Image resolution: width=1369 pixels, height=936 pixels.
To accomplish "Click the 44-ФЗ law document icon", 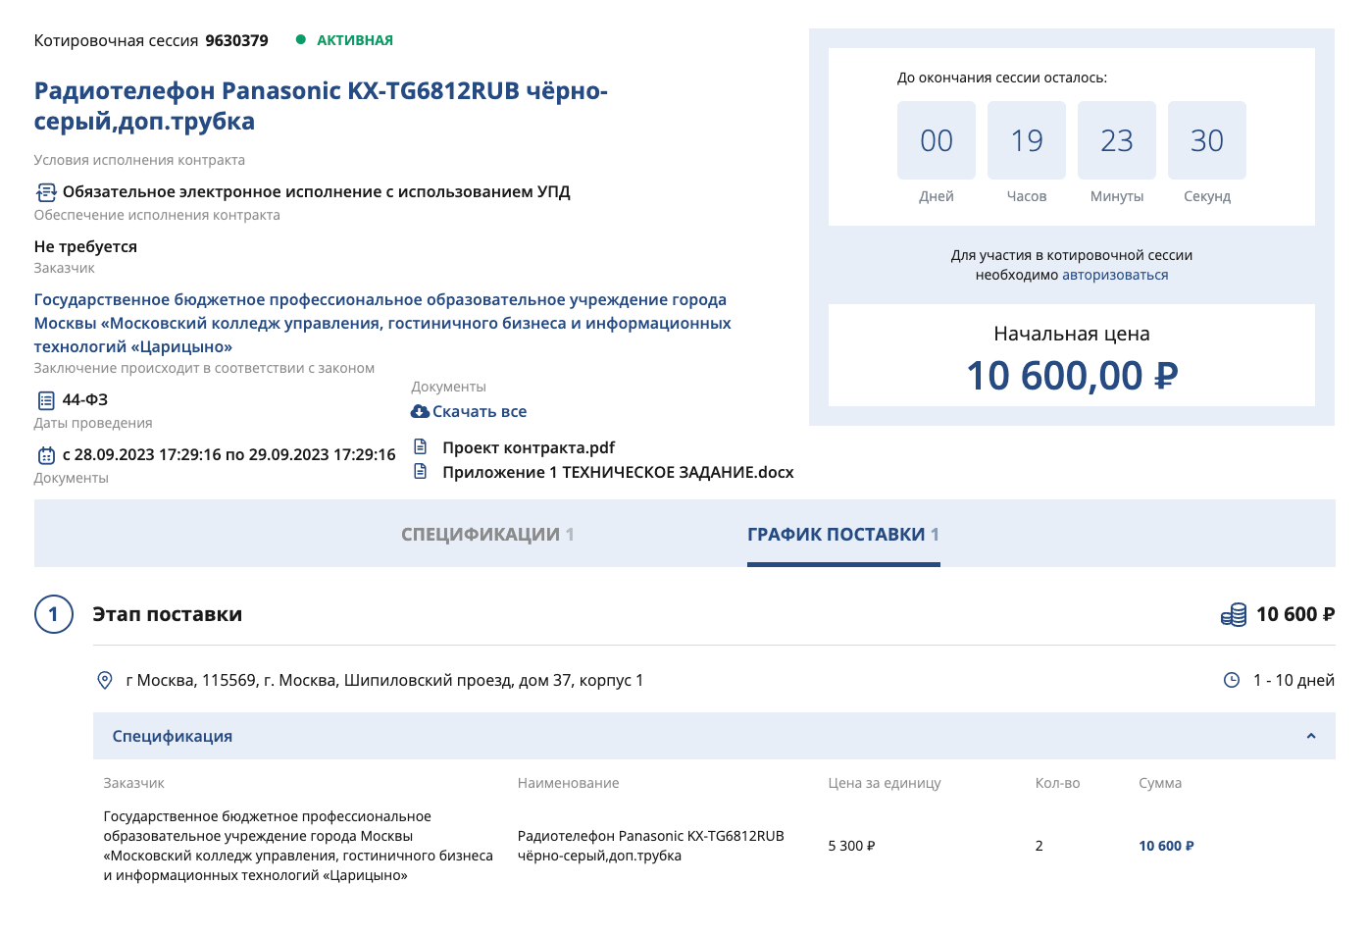I will pyautogui.click(x=46, y=400).
